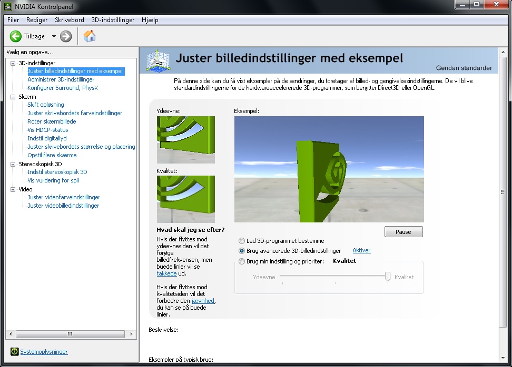Image resolution: width=512 pixels, height=367 pixels.
Task: Open Opstil flere skærme
Action: pyautogui.click(x=52, y=156)
